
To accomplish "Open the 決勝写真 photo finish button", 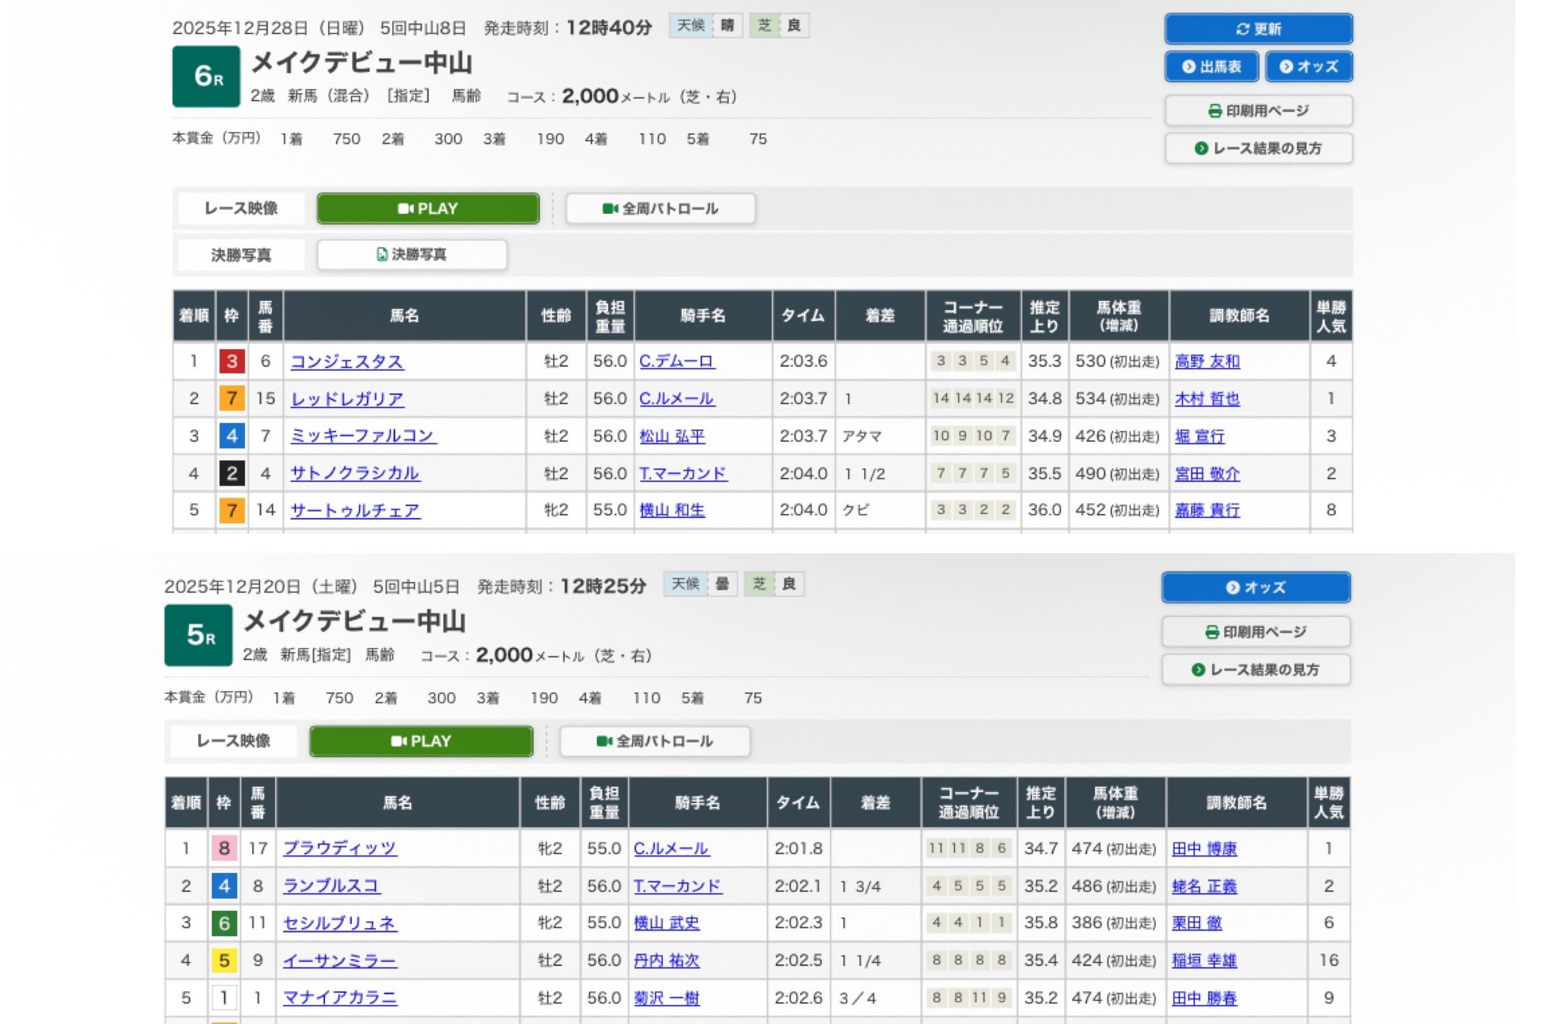I will (x=412, y=254).
